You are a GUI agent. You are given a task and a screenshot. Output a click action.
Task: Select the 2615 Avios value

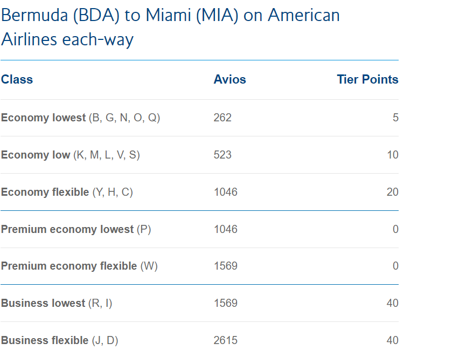225,340
